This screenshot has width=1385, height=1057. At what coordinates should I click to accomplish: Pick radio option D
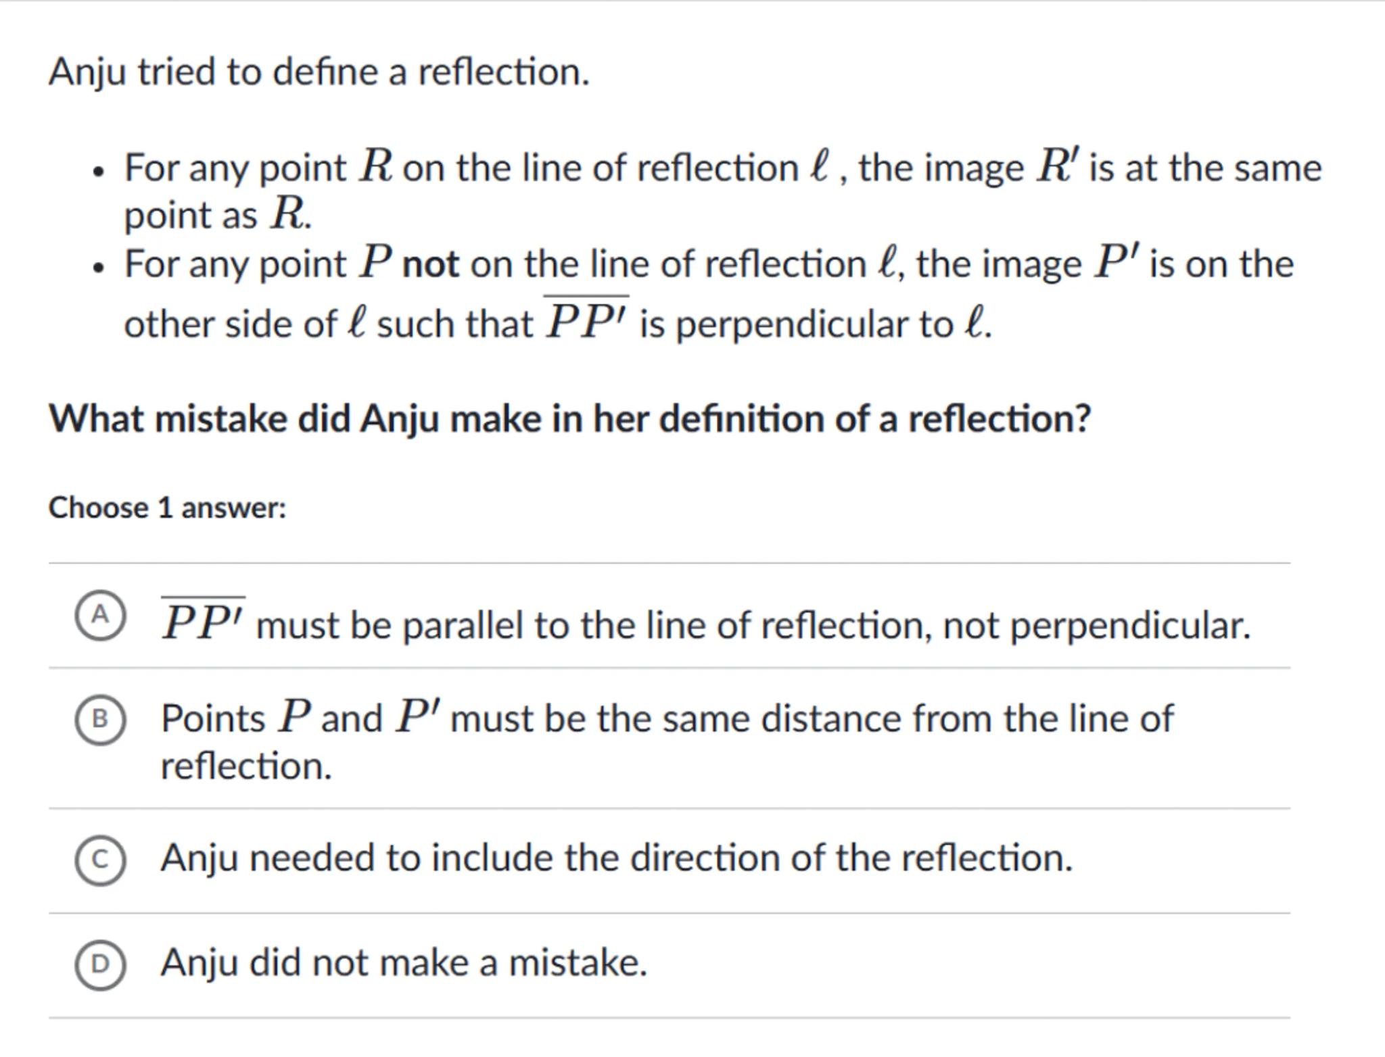click(x=100, y=964)
